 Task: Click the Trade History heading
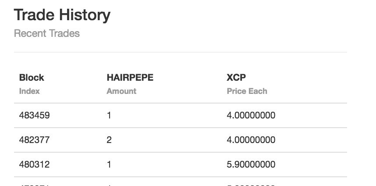(x=62, y=15)
